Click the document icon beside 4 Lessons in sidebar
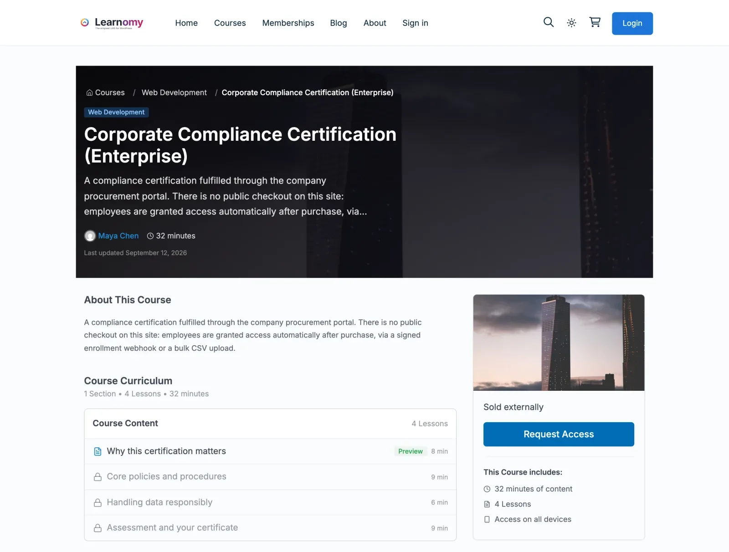The image size is (729, 552). (x=487, y=504)
